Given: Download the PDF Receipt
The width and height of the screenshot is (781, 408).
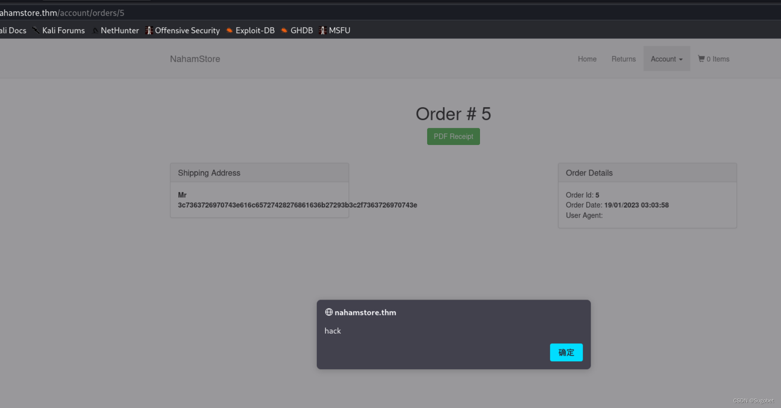Looking at the screenshot, I should point(453,136).
